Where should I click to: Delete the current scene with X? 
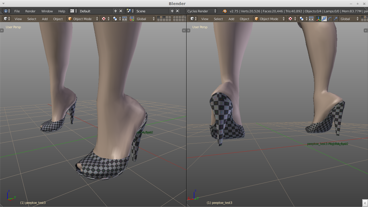(x=177, y=11)
